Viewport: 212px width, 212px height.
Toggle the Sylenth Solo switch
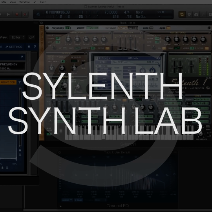pyautogui.click(x=151, y=28)
